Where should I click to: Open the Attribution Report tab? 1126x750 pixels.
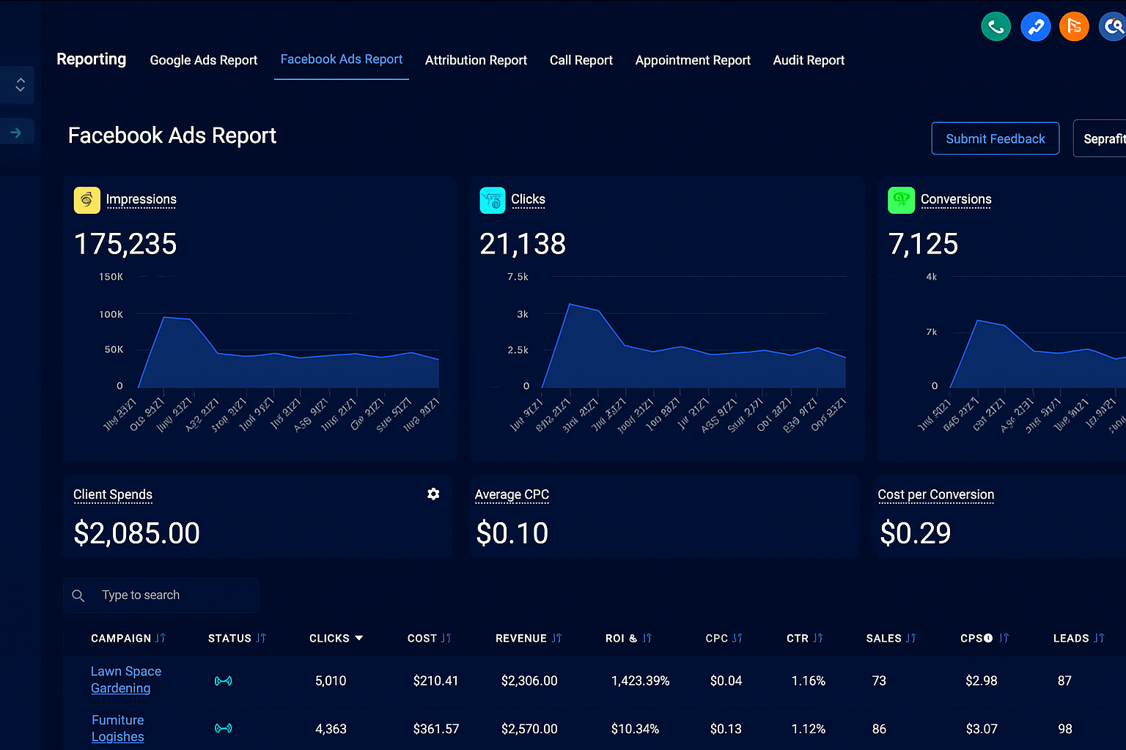476,60
